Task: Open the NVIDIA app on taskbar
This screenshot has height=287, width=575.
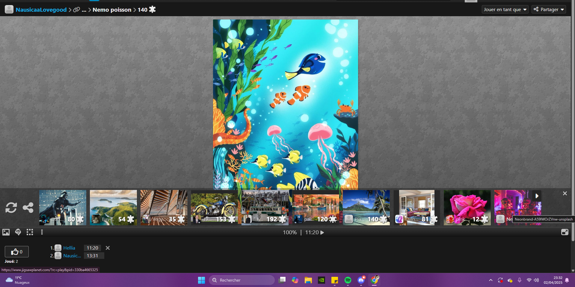Action: (x=322, y=280)
